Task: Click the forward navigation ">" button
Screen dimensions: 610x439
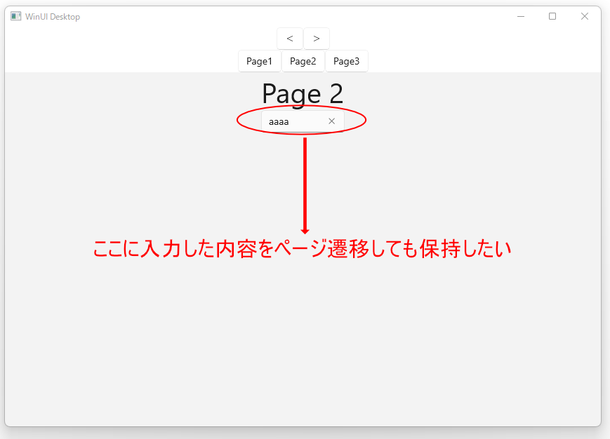Action: [x=317, y=39]
